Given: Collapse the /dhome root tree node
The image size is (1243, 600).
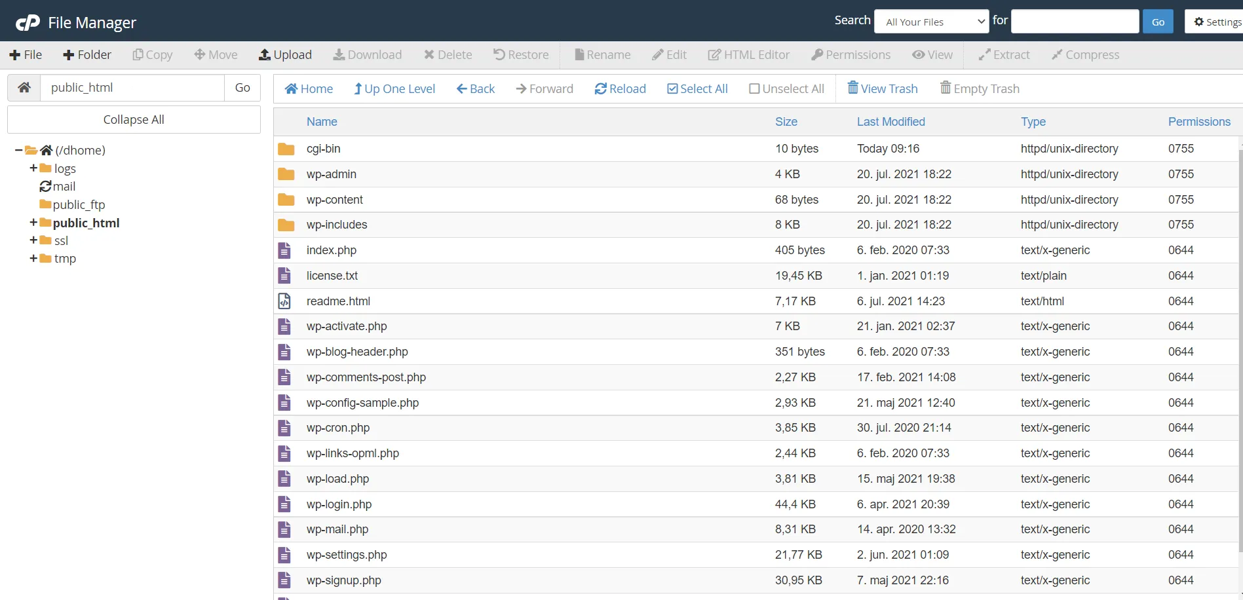Looking at the screenshot, I should pos(18,151).
